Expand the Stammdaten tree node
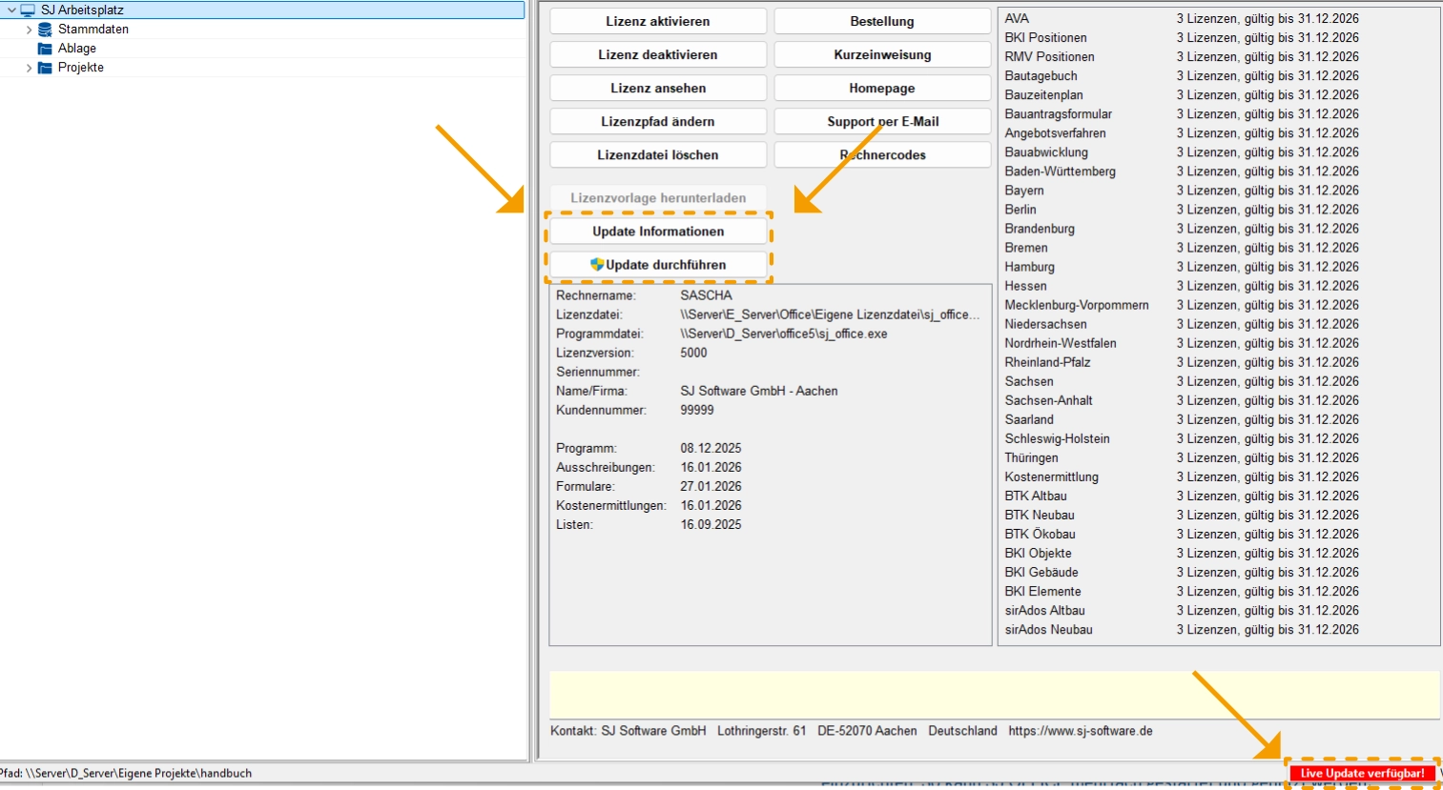 (29, 30)
